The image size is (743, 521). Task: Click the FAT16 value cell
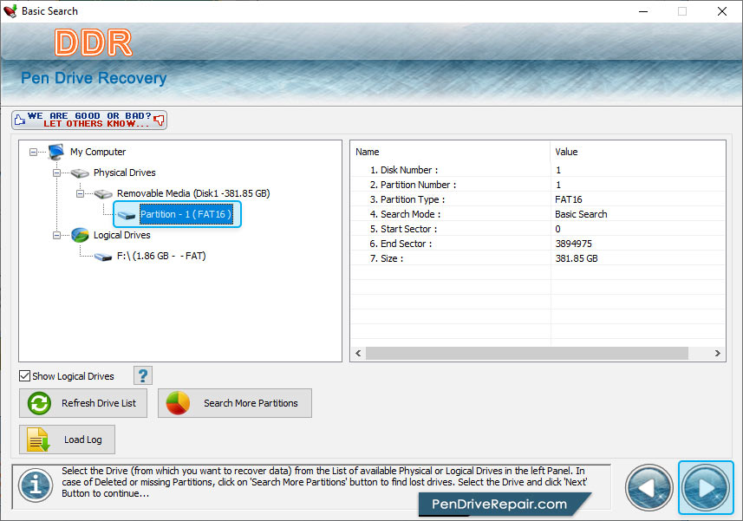pos(569,199)
